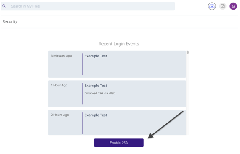Image resolution: width=240 pixels, height=154 pixels.
Task: Open Example Test from 3 minutes ago
Action: [x=96, y=56]
